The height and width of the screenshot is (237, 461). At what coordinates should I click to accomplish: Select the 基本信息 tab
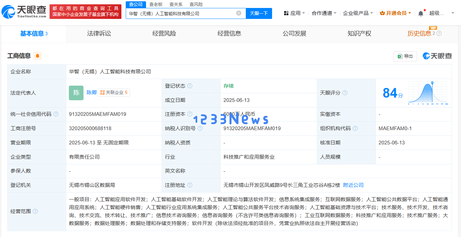(x=34, y=34)
